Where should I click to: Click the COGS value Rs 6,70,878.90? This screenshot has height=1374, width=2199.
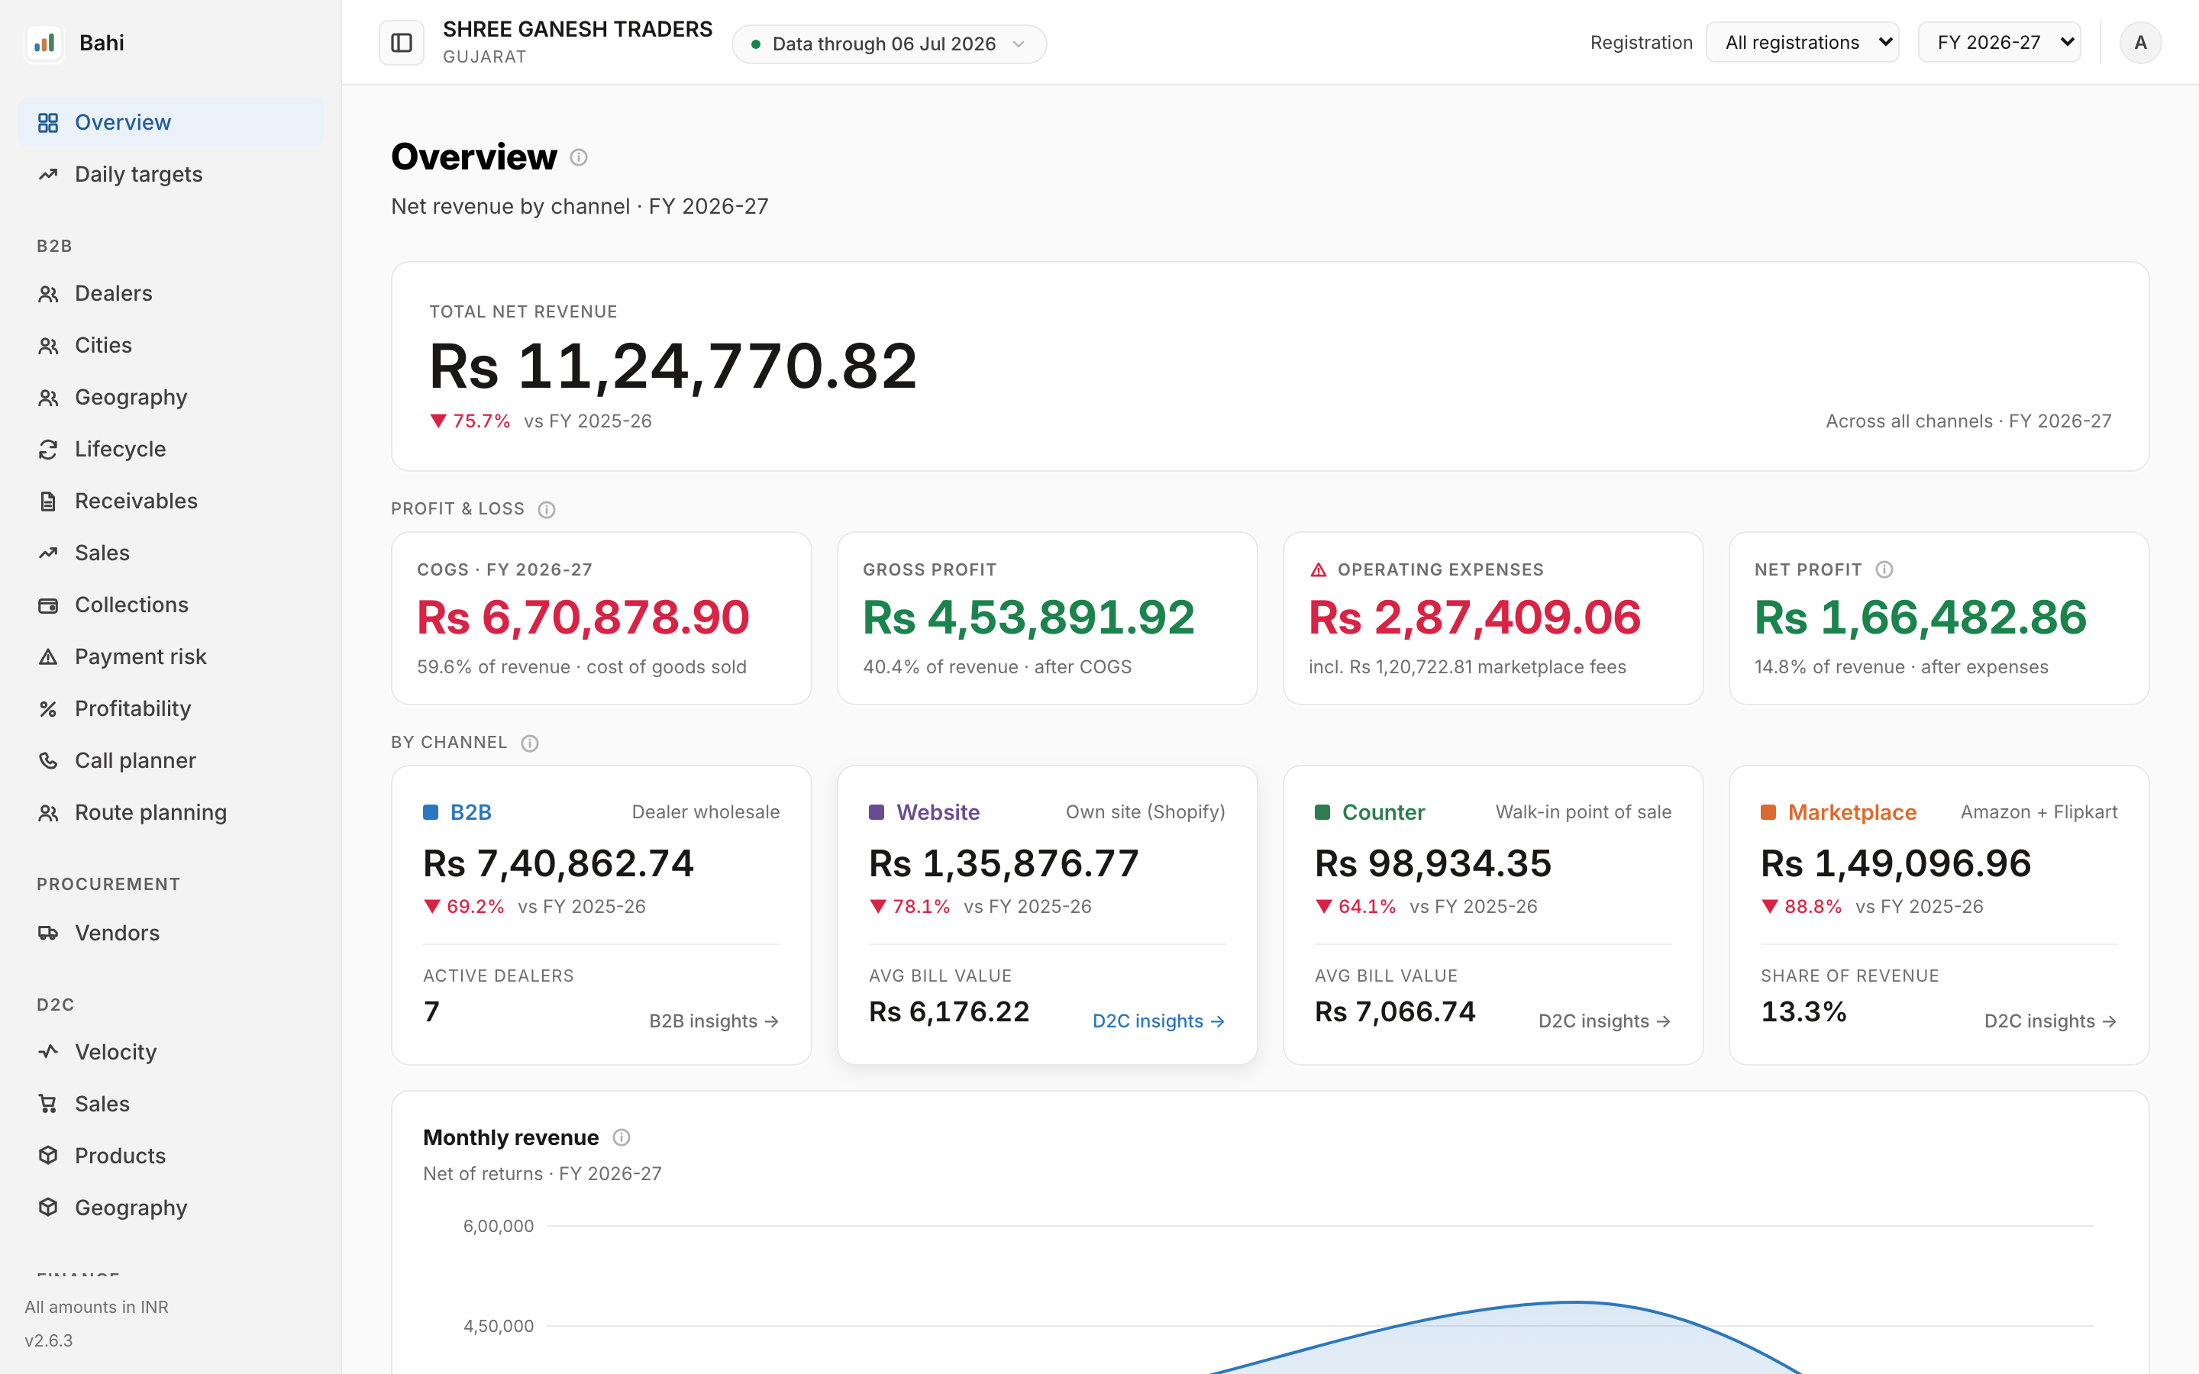(583, 618)
